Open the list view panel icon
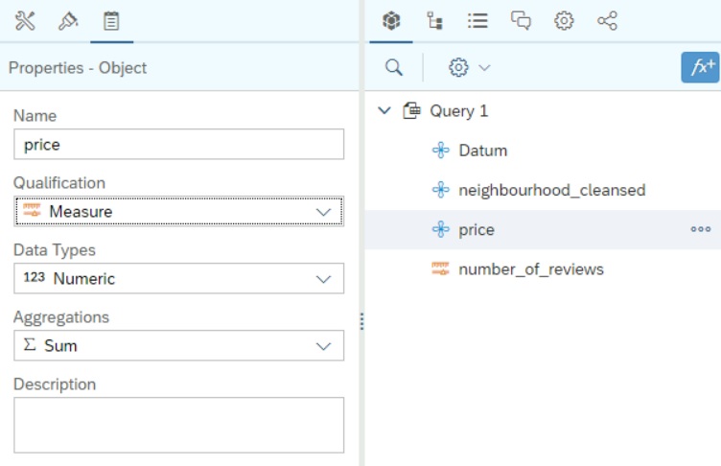Image resolution: width=721 pixels, height=466 pixels. coord(477,20)
